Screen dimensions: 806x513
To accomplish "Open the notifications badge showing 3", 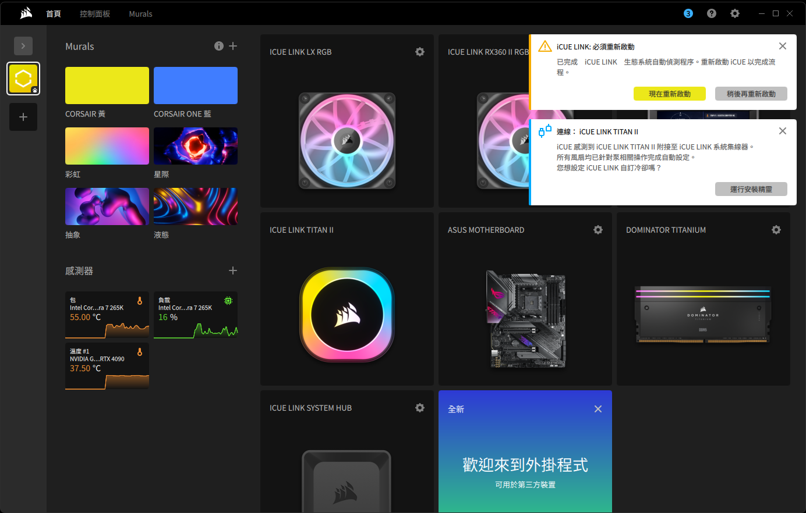I will tap(688, 13).
